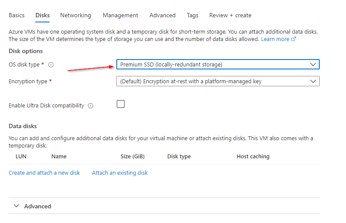Click info icon beside Ultra Disk compatibility
This screenshot has height=223, width=346.
point(90,106)
